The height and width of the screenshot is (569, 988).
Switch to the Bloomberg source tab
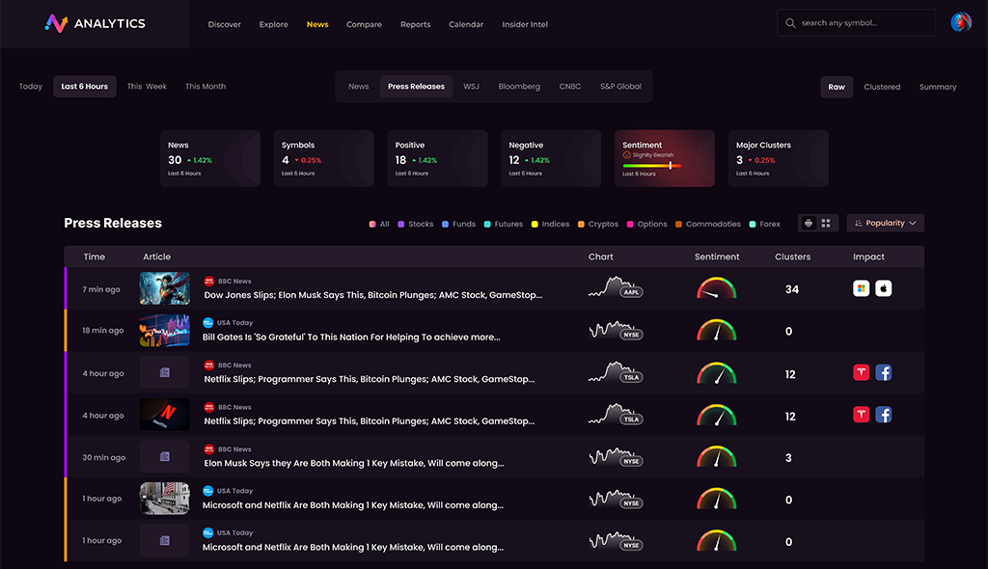(519, 87)
